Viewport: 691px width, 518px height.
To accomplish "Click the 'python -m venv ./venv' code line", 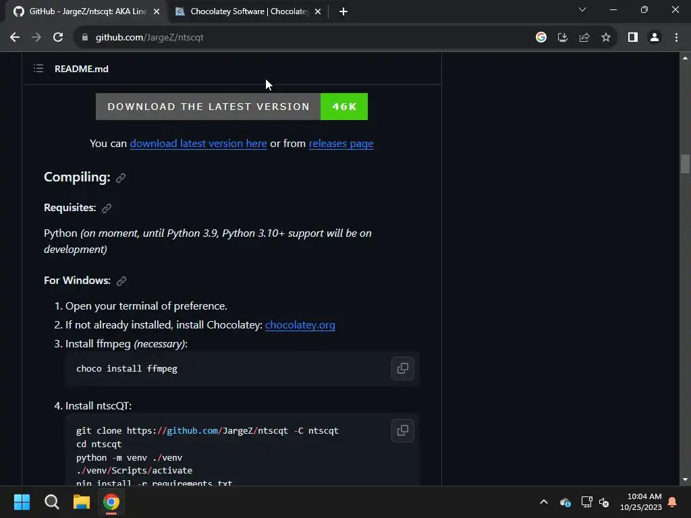I will pos(129,458).
